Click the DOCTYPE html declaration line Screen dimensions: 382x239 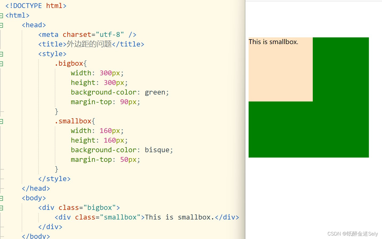coord(36,6)
